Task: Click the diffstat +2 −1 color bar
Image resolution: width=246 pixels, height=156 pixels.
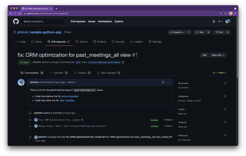Action: 223,73
